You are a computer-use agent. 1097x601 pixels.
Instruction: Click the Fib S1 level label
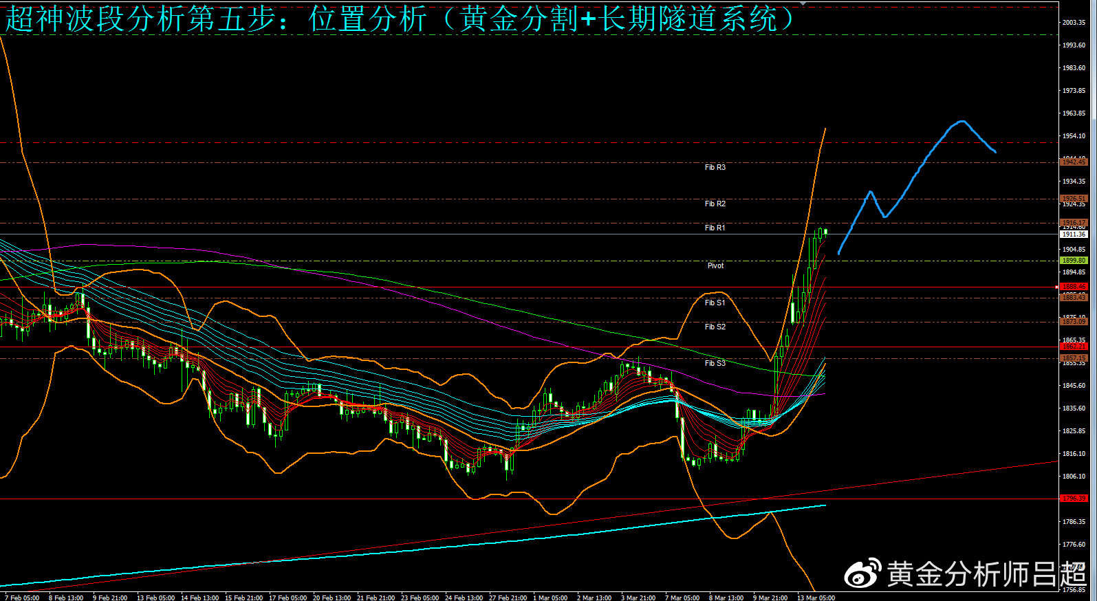click(715, 303)
